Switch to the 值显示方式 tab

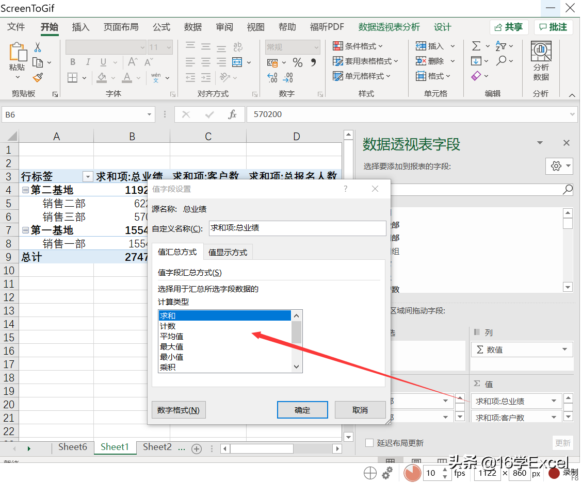pyautogui.click(x=228, y=252)
